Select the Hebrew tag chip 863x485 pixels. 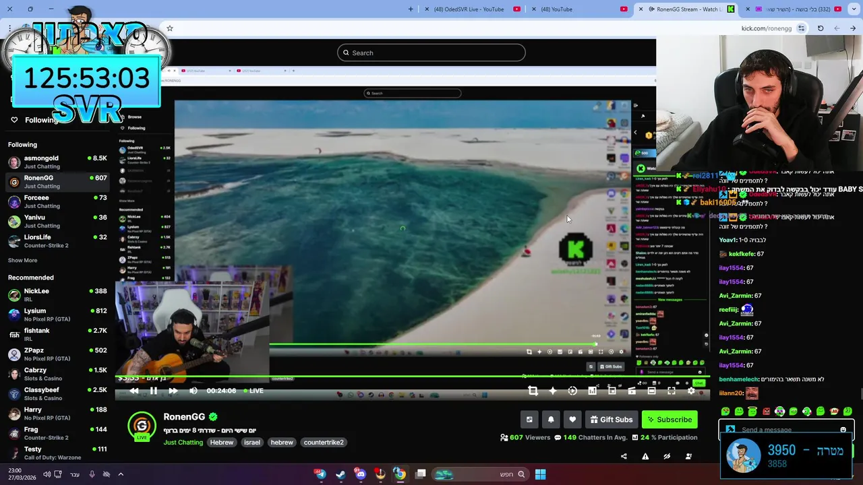click(222, 443)
